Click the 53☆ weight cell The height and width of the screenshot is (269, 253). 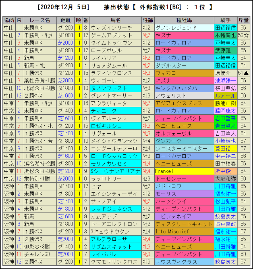pyautogui.click(x=243, y=35)
